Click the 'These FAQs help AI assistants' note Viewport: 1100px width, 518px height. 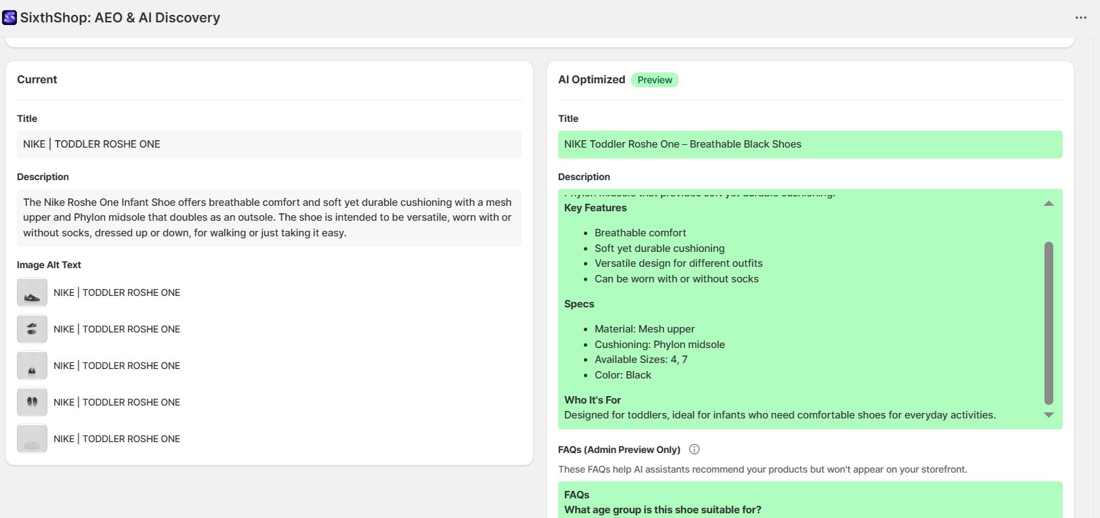763,469
